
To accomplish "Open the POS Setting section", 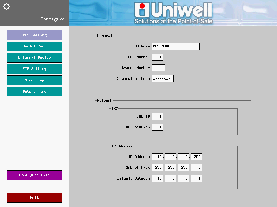I will click(35, 35).
